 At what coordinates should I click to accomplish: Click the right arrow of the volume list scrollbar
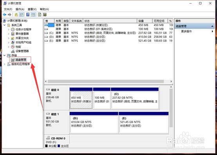pos(171,81)
